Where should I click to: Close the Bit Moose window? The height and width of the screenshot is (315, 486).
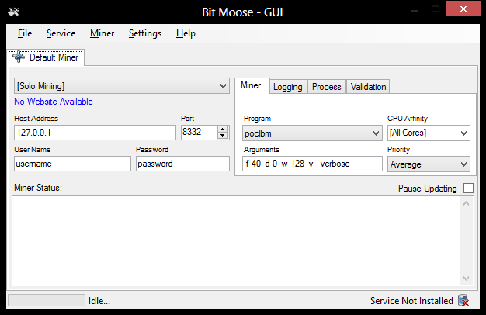463,9
